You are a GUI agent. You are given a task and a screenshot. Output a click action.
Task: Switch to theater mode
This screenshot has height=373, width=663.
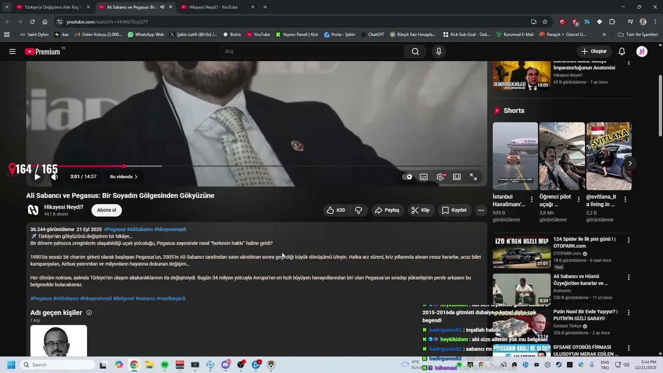click(457, 177)
